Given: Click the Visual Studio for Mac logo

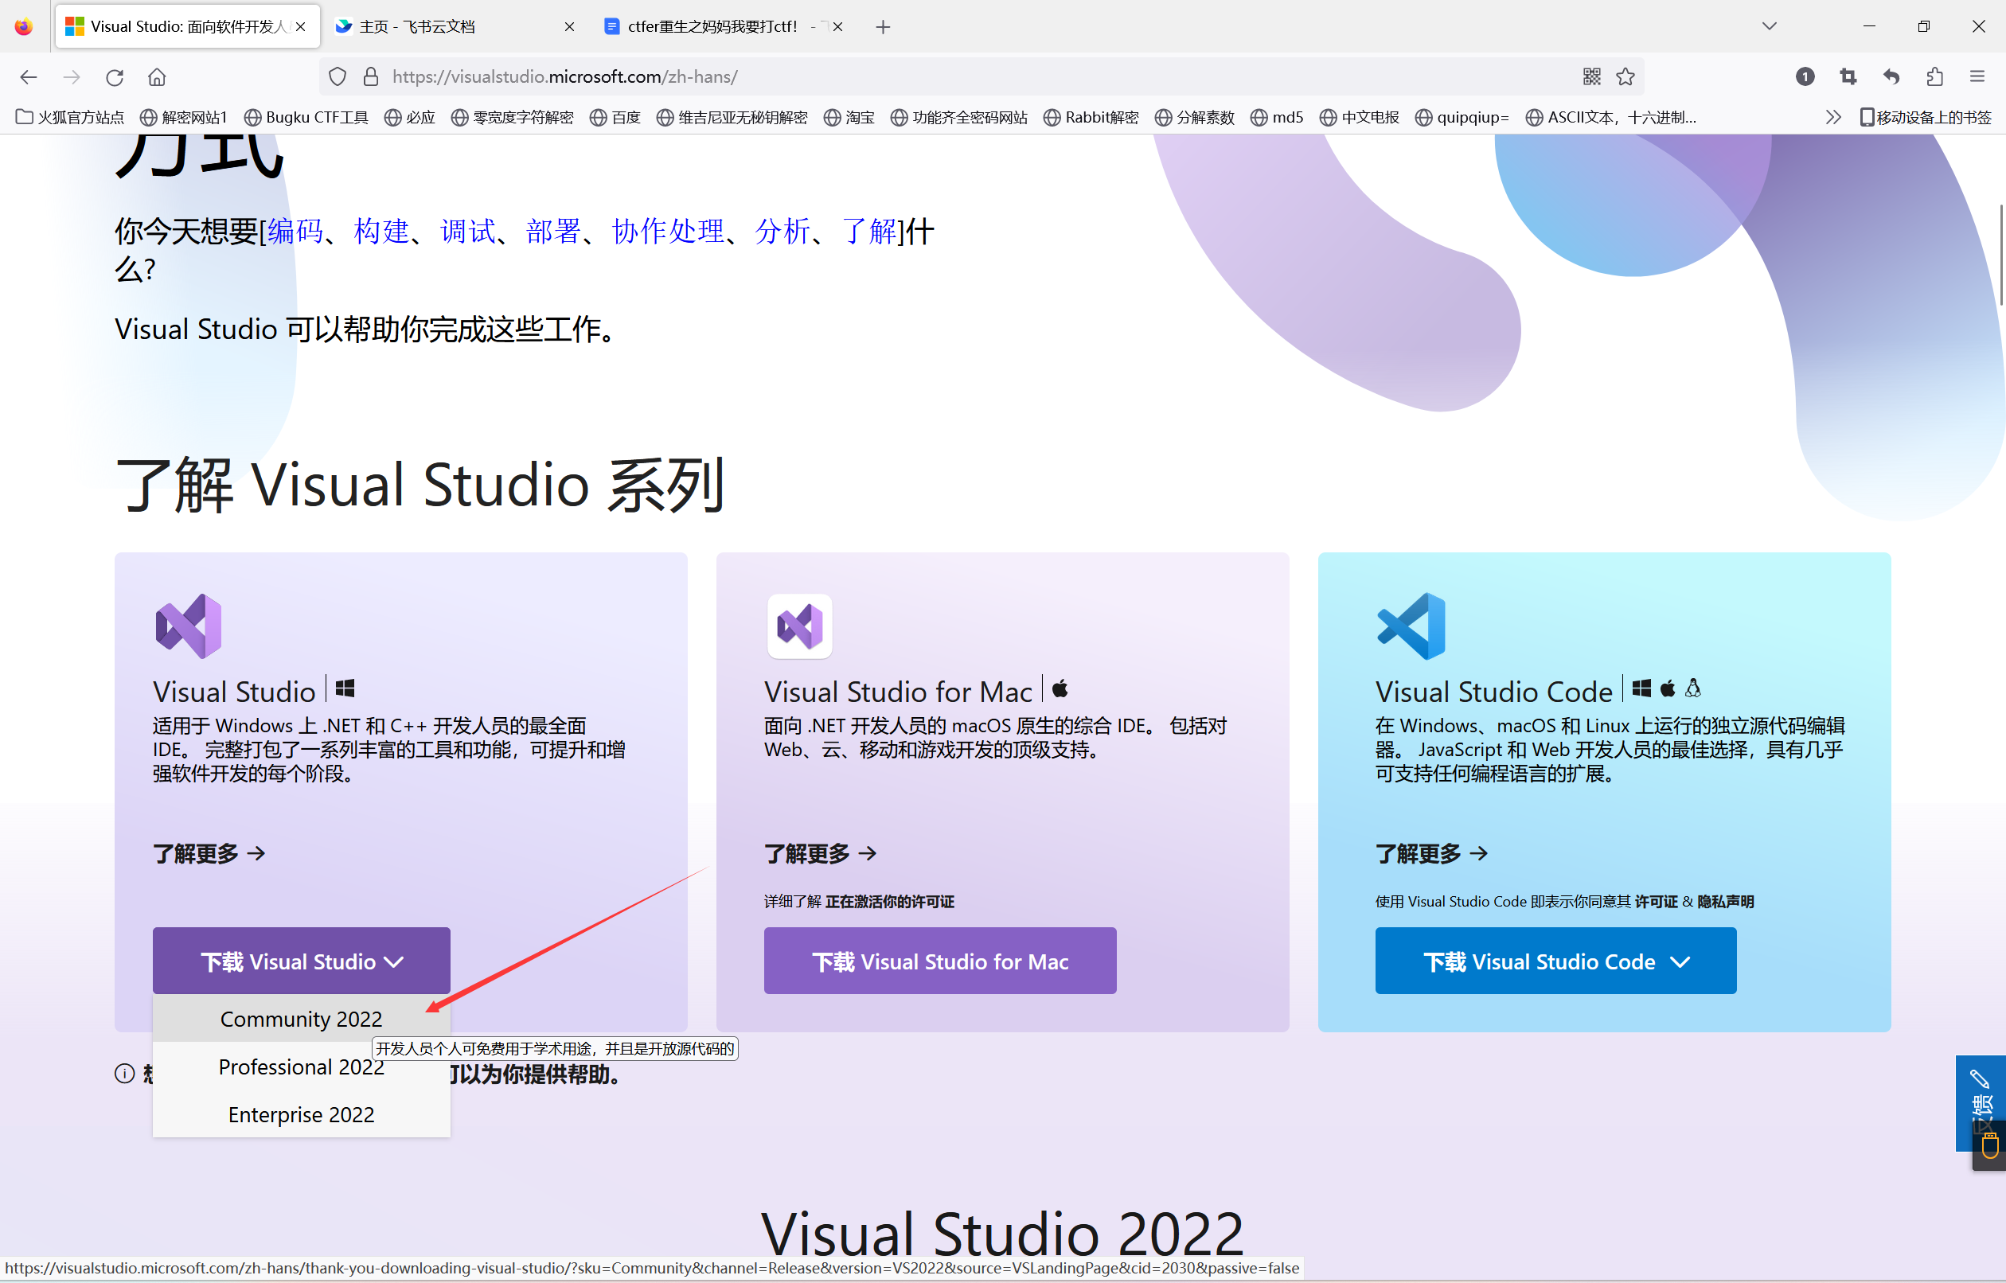Looking at the screenshot, I should [799, 626].
